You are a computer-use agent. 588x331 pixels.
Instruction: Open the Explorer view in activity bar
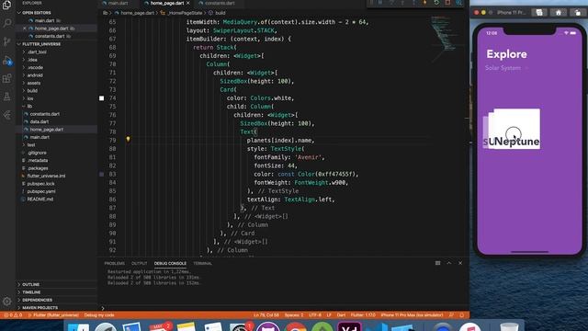[6, 5]
